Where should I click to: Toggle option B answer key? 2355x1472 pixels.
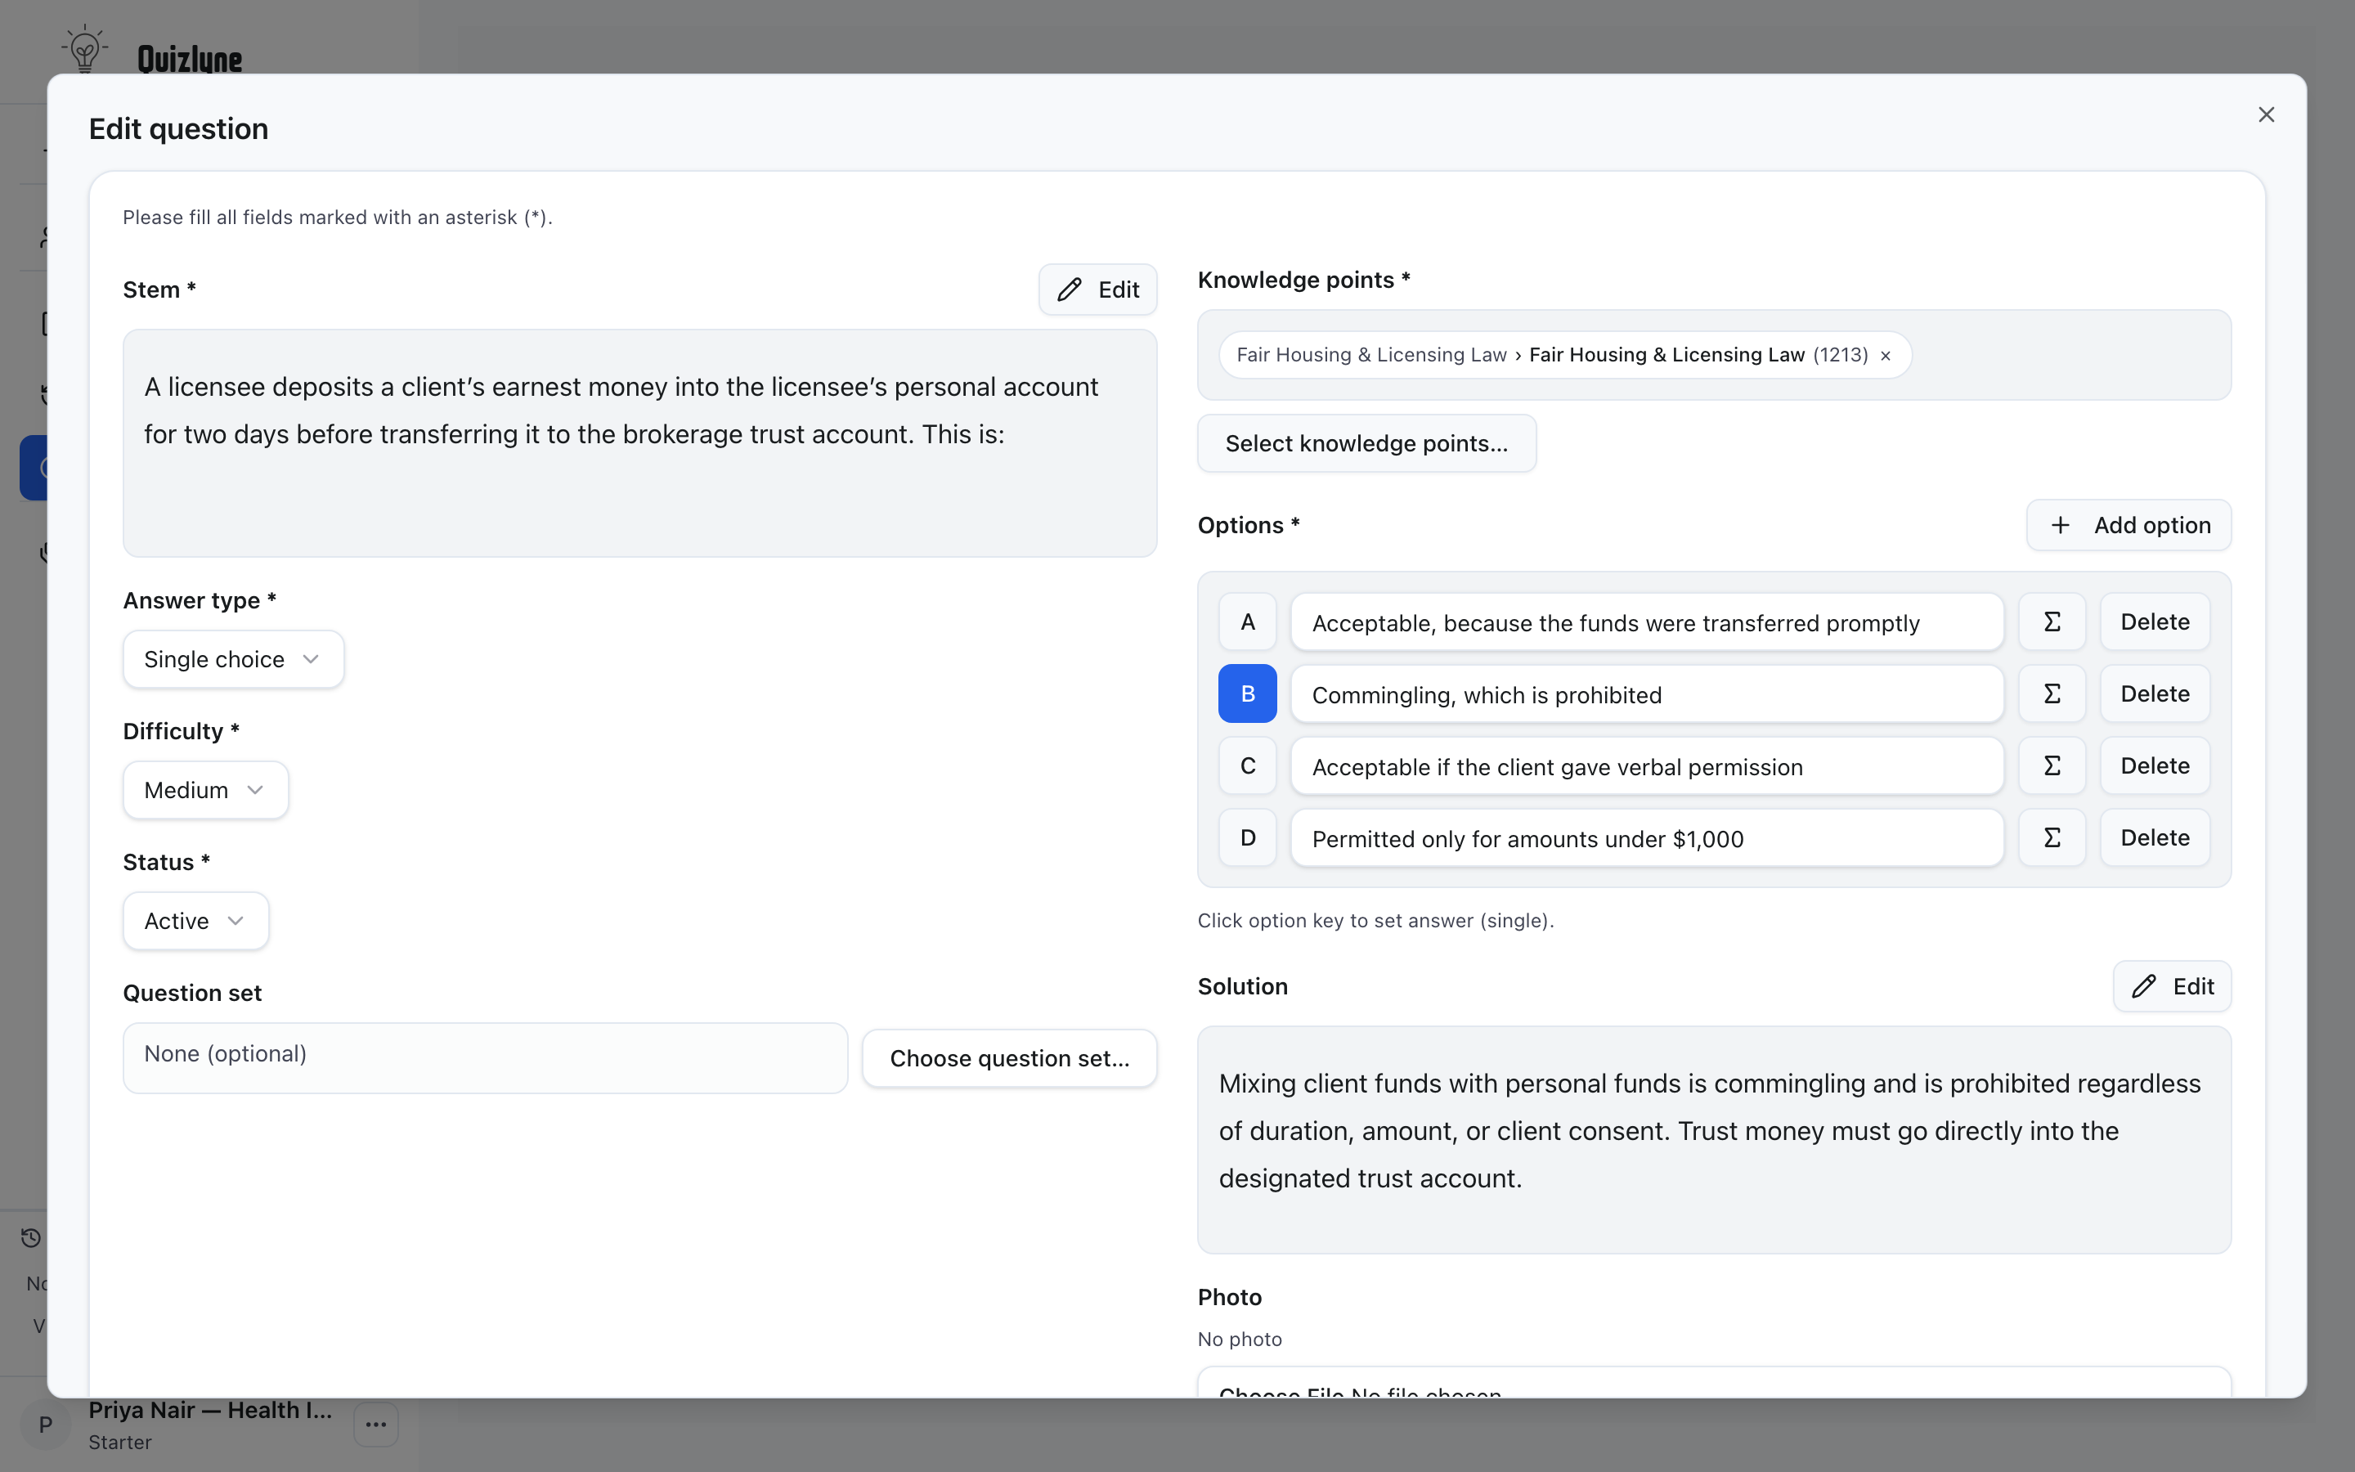pyautogui.click(x=1248, y=694)
